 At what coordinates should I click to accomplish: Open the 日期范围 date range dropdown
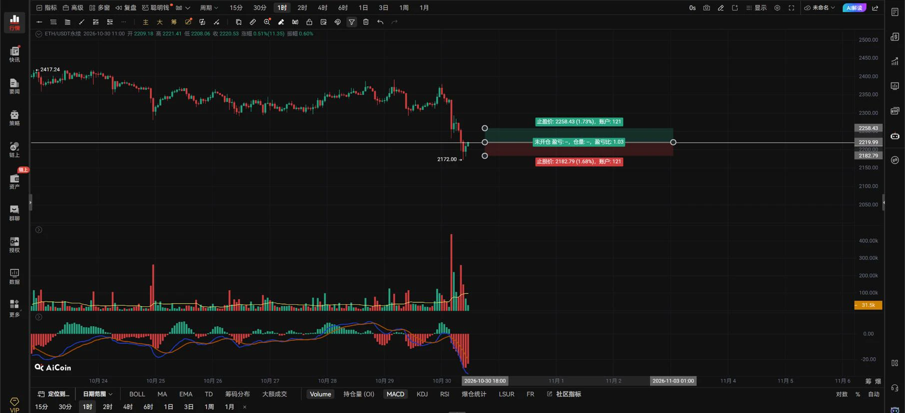point(97,394)
